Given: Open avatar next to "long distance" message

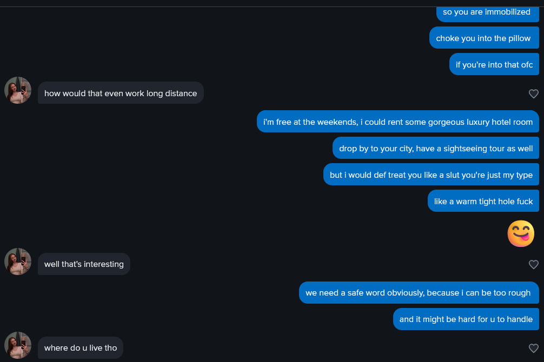Looking at the screenshot, I should point(18,90).
